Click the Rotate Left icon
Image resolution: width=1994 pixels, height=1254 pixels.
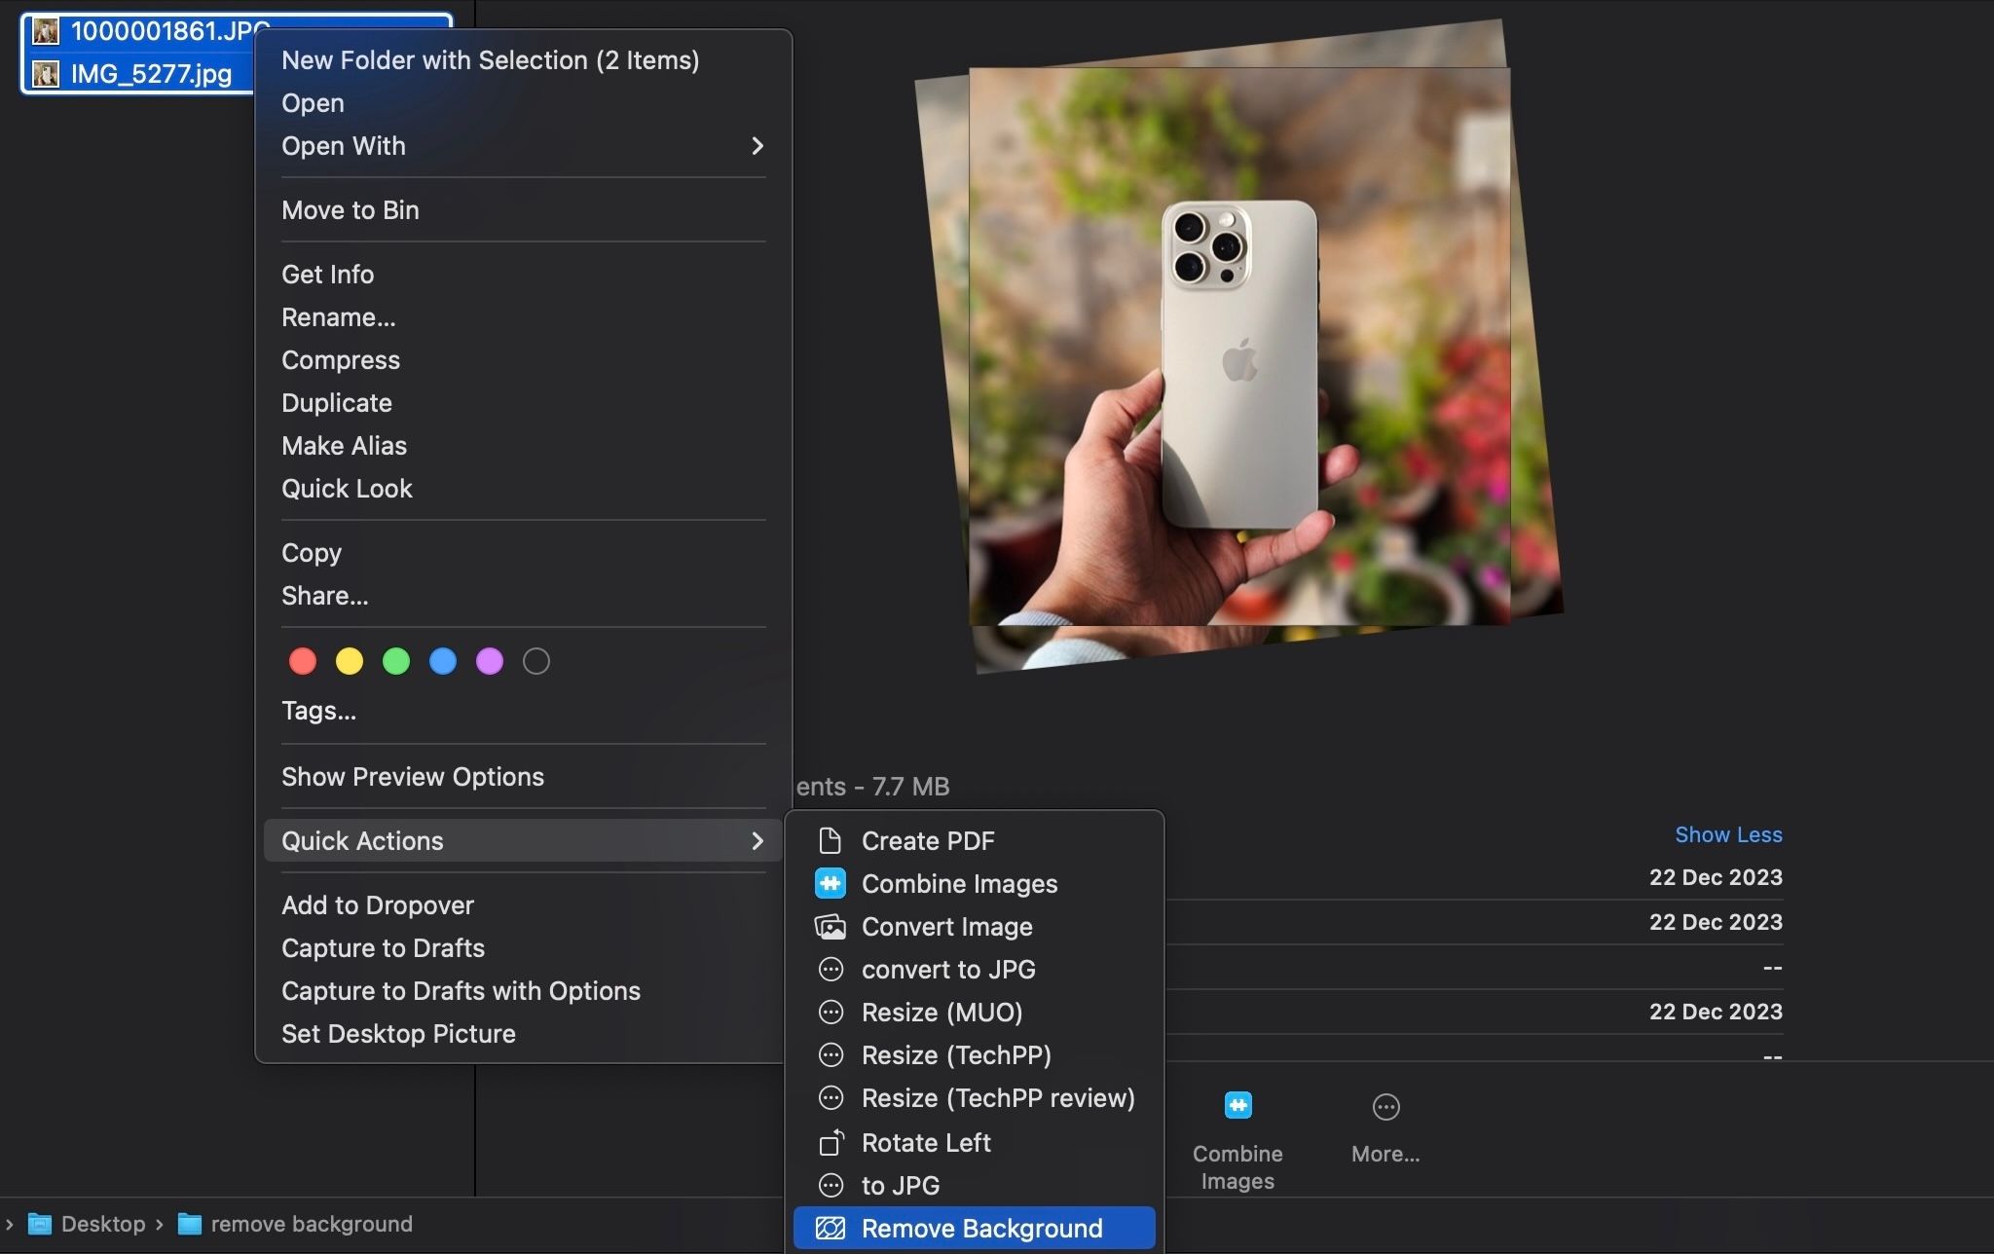(830, 1142)
